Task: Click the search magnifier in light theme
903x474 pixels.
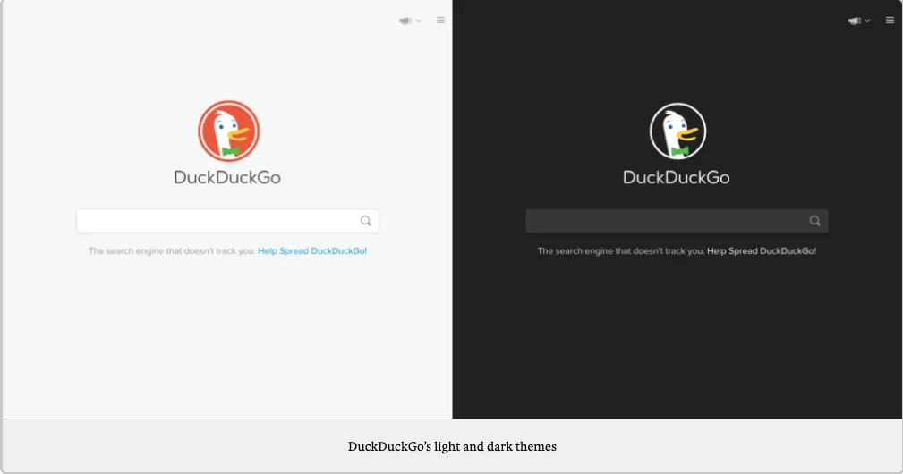Action: coord(366,221)
